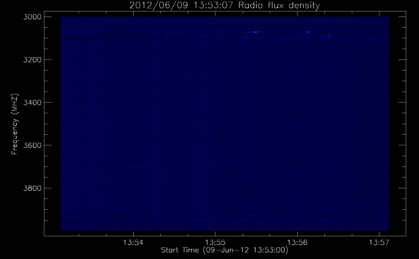This screenshot has width=419, height=259.
Task: Click the 13:56 time tick label
Action: coord(297,243)
